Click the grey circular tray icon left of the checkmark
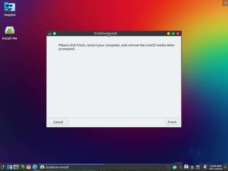 point(169,167)
